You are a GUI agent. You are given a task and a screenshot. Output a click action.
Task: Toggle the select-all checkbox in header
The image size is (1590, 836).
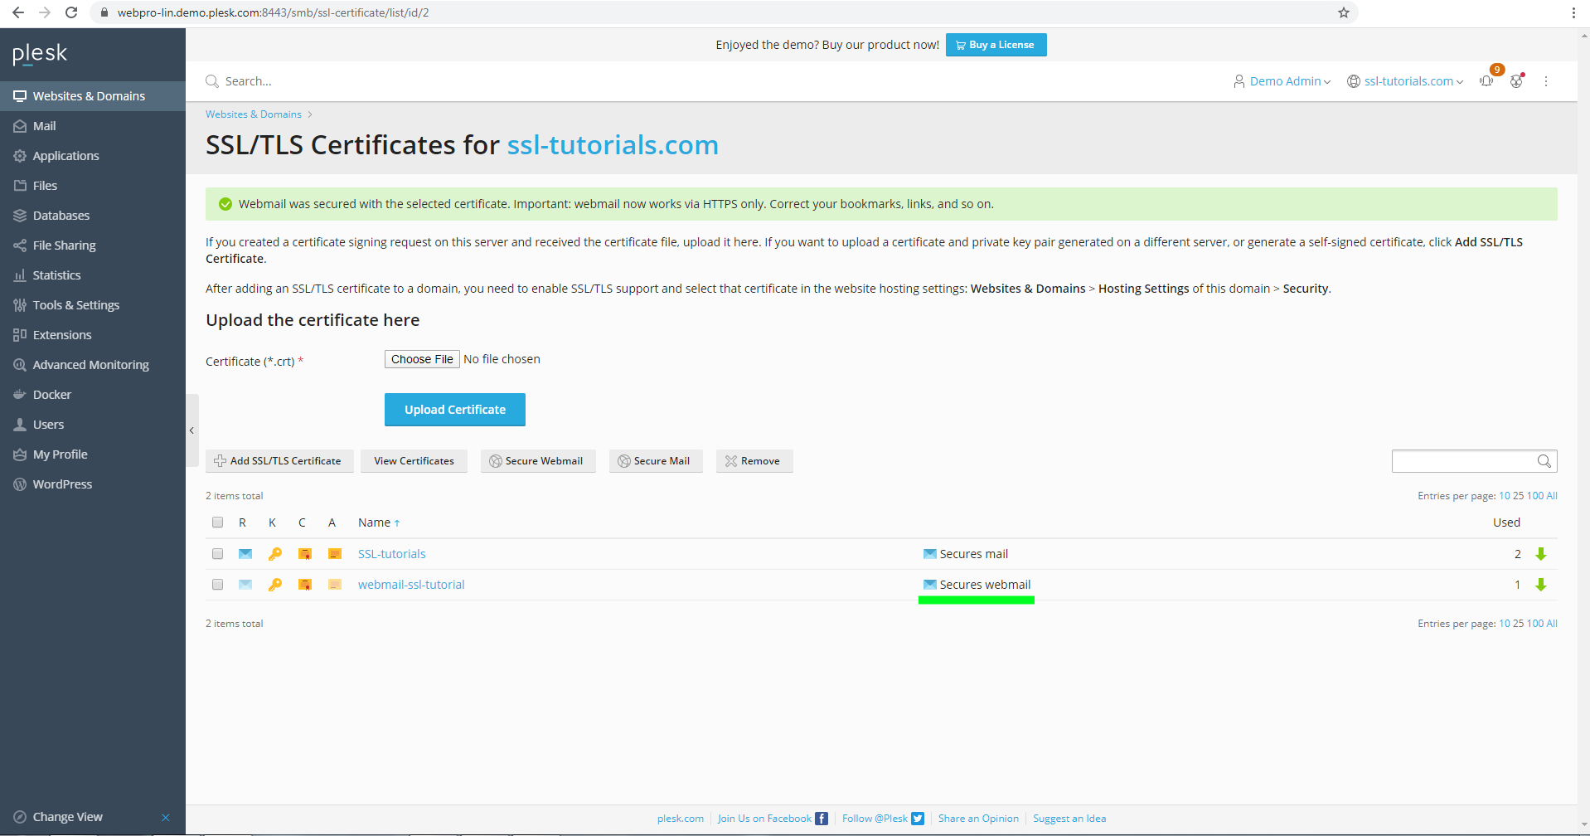pyautogui.click(x=217, y=522)
